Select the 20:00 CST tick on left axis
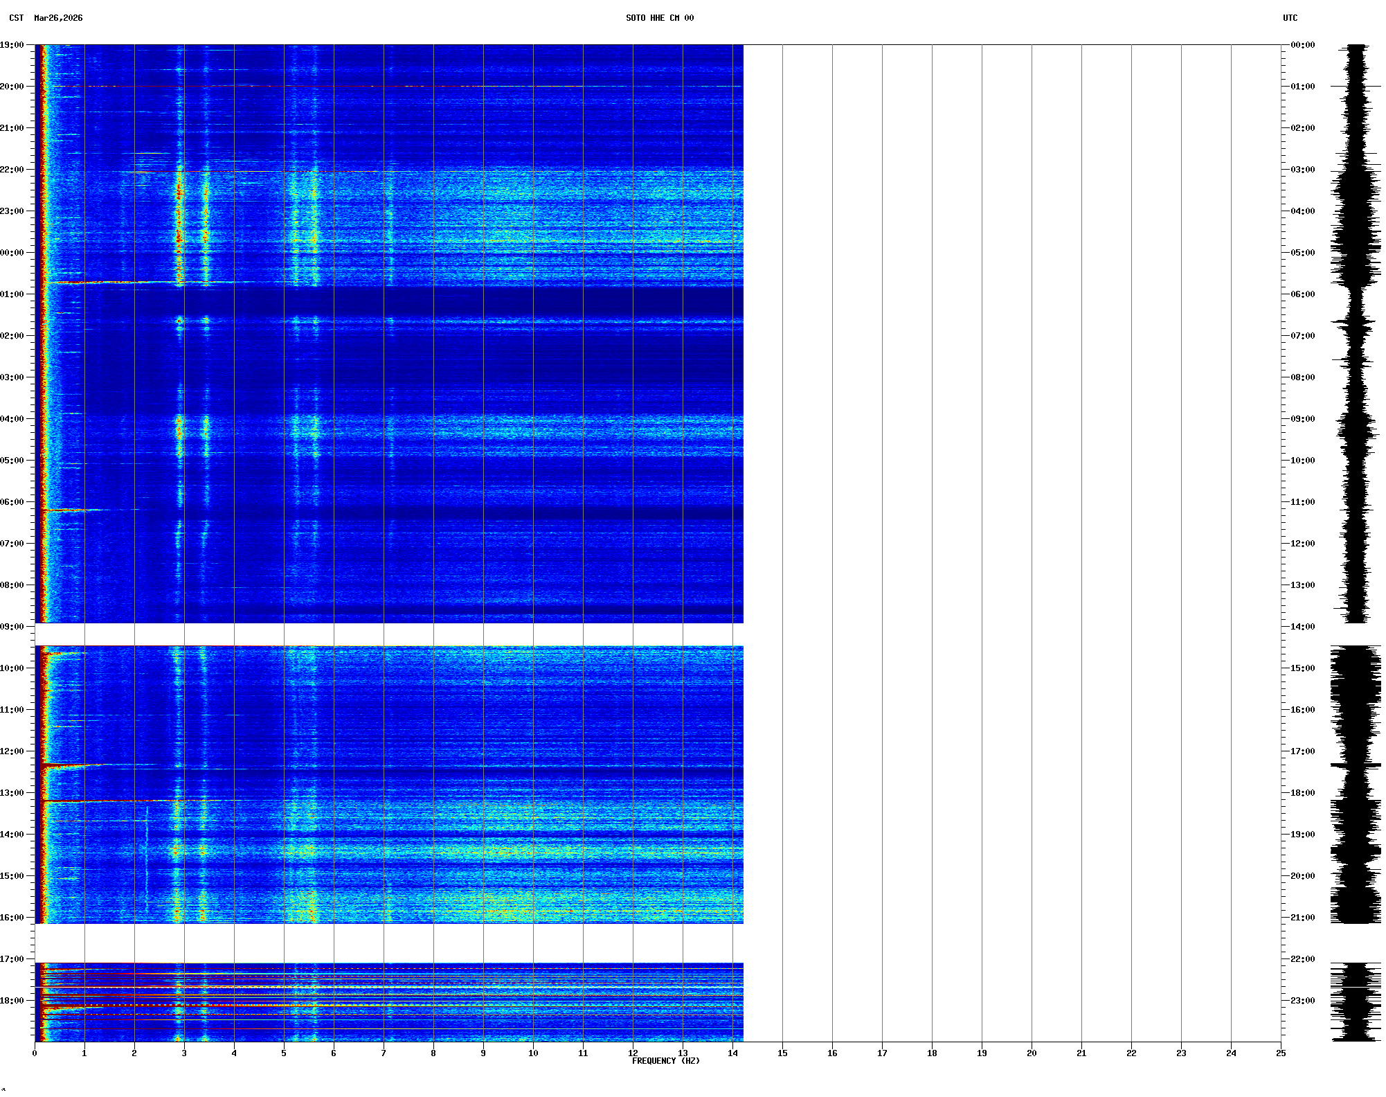This screenshot has height=1097, width=1386. click(12, 87)
